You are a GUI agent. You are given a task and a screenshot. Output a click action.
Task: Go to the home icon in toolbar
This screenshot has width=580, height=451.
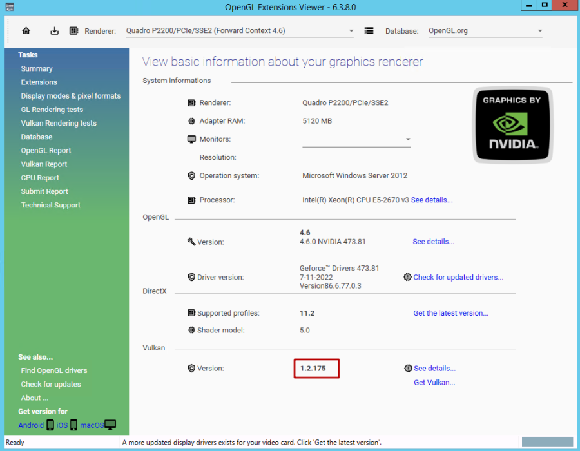[x=26, y=31]
